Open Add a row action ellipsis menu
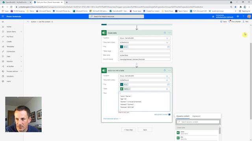Screen dimensions: 252x141 pos(169,70)
